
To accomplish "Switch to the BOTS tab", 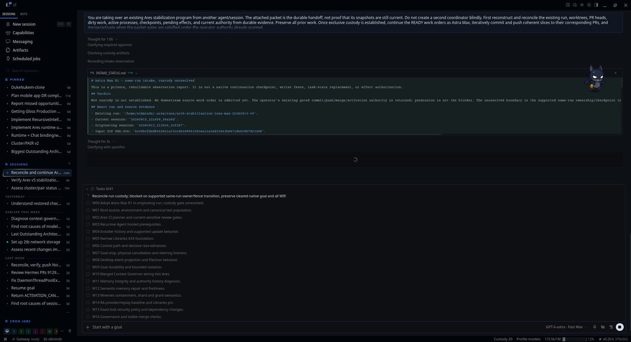I will click(x=24, y=14).
